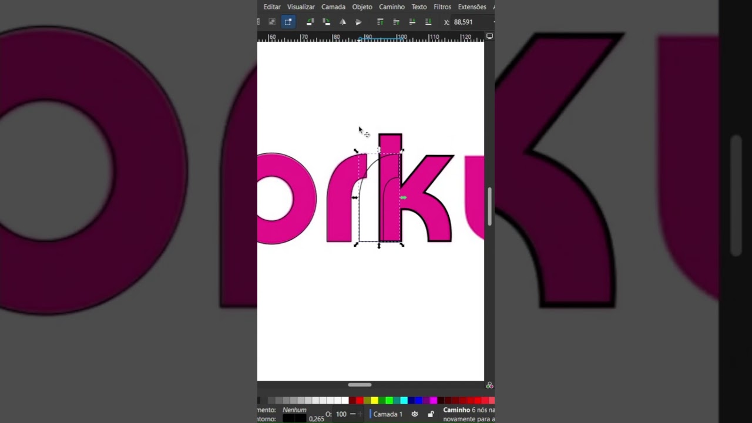Toggle Camada 1 visibility eye icon
752x423 pixels.
(415, 414)
